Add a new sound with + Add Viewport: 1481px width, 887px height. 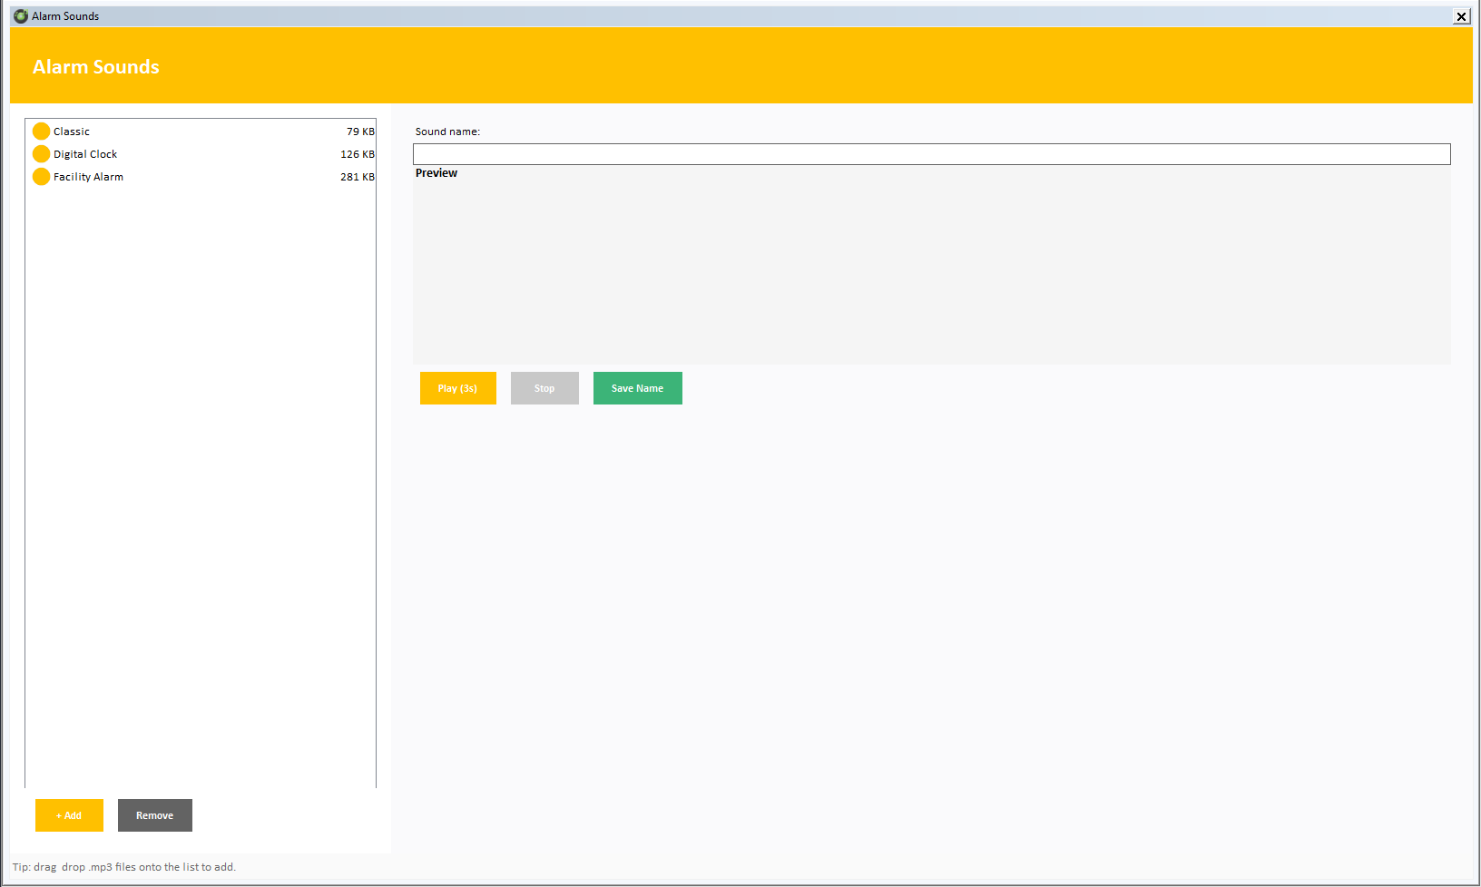[69, 815]
